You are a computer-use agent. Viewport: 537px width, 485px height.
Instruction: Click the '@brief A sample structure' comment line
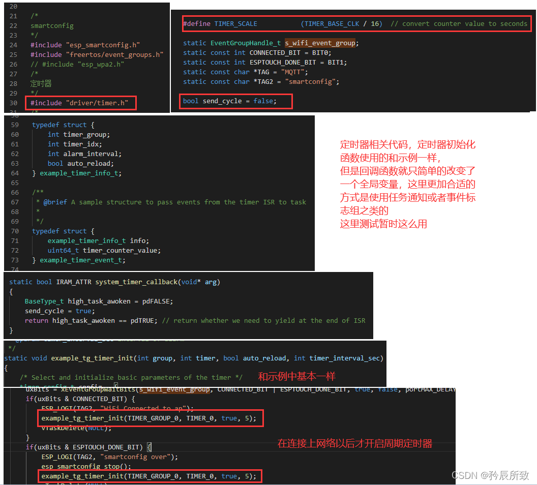171,202
